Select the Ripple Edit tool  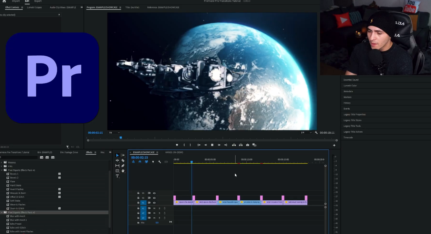pyautogui.click(x=117, y=160)
